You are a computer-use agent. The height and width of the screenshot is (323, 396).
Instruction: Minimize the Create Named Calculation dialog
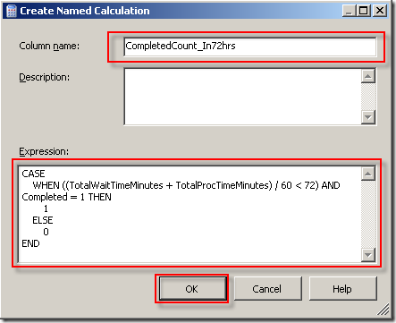tap(349, 11)
